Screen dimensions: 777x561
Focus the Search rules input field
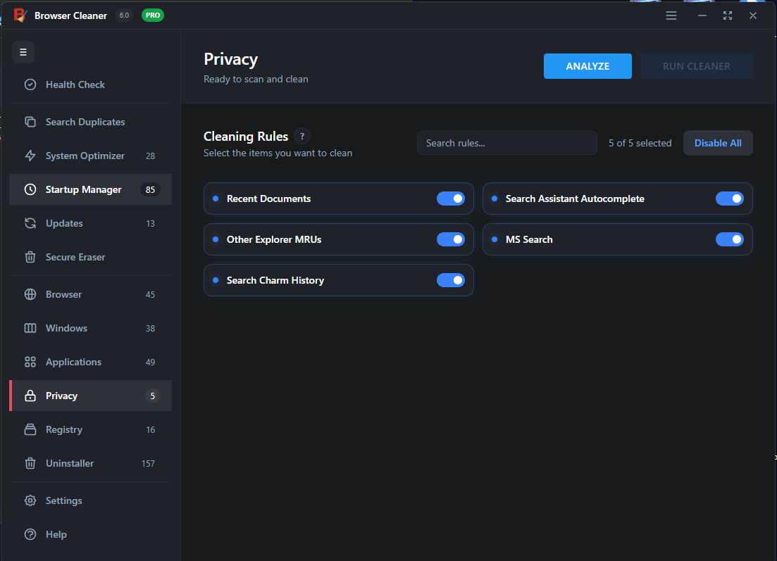(x=506, y=143)
